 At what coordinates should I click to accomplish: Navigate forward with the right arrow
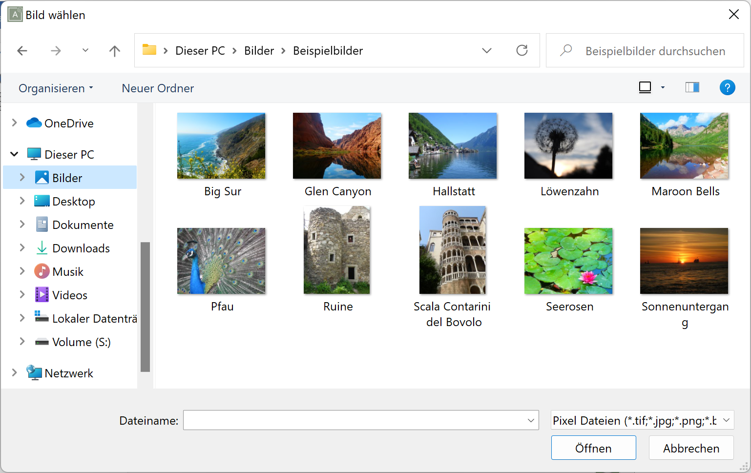56,50
